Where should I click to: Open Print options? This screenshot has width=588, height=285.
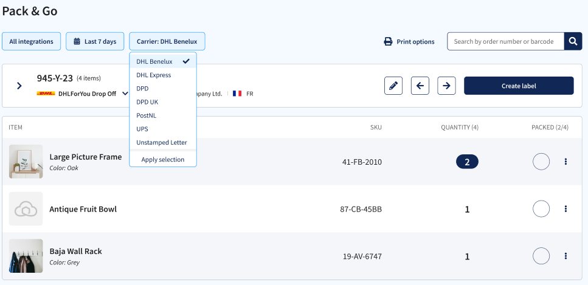409,41
